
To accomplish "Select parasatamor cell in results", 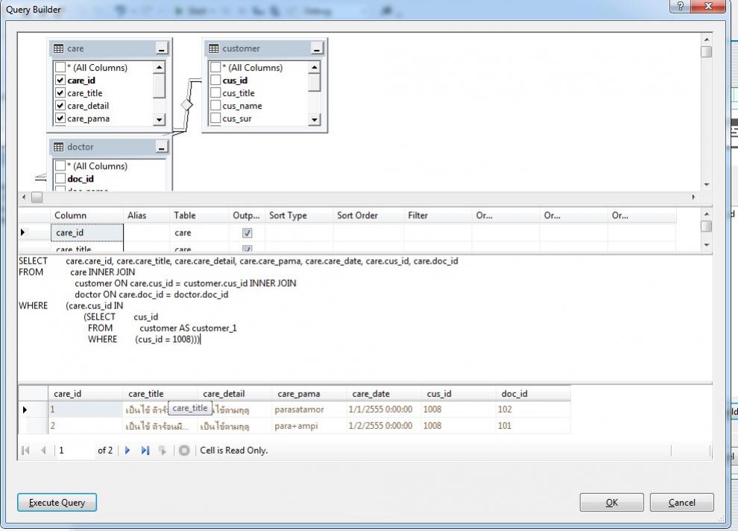I will [309, 410].
